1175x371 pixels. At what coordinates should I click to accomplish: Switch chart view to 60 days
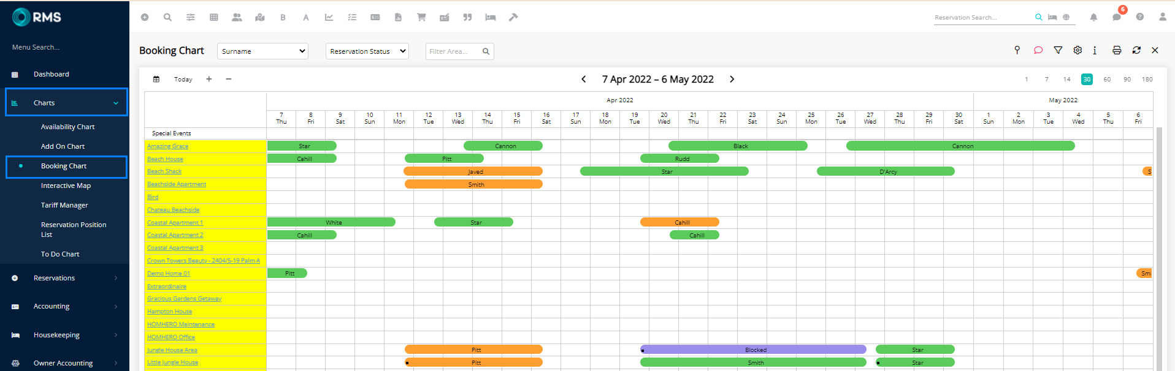click(1107, 79)
